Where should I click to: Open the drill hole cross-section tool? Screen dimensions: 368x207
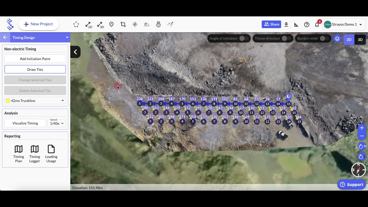pyautogui.click(x=158, y=24)
